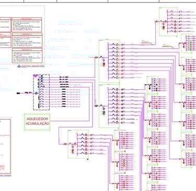The image size is (196, 191).
Task: Open the blue underlined link beside the triangle icon
Action: (32, 66)
